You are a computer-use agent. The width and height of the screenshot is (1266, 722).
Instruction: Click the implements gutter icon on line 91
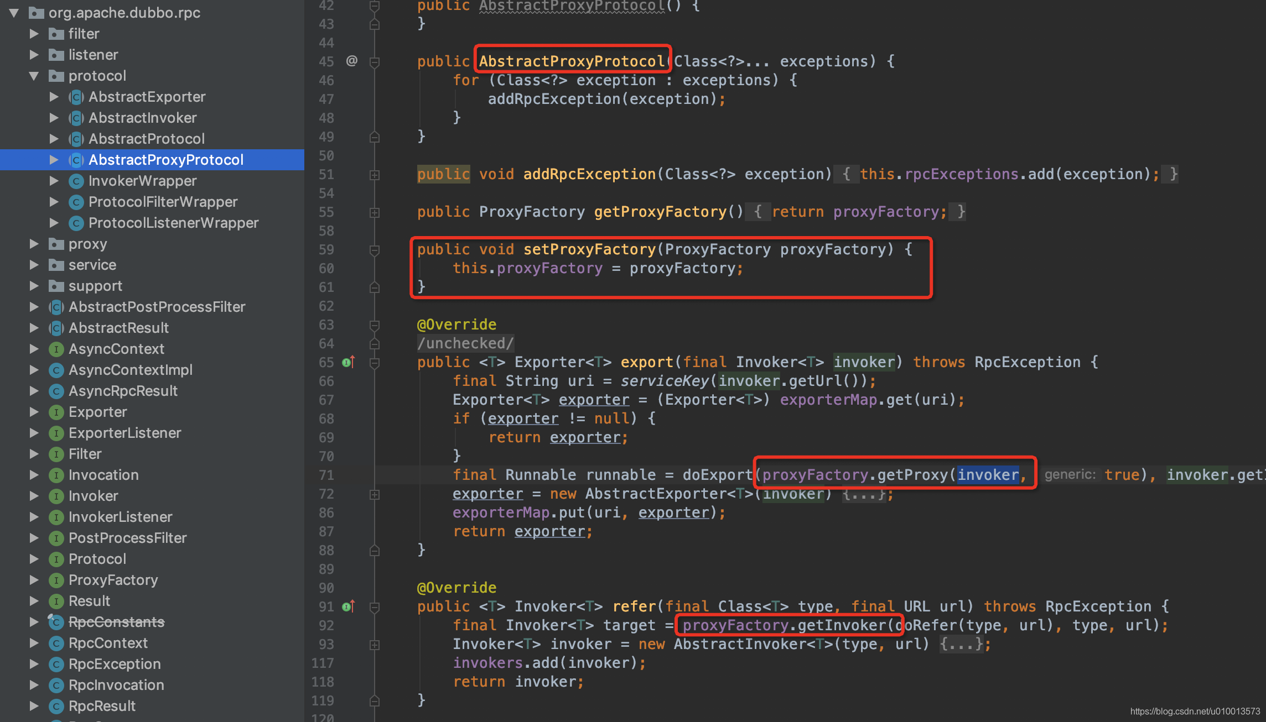tap(348, 607)
